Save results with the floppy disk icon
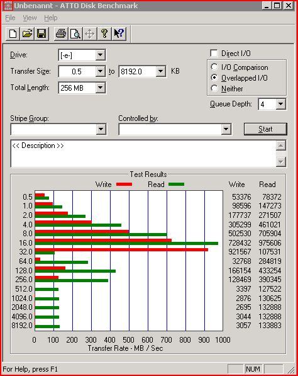This screenshot has width=298, height=376. click(41, 33)
